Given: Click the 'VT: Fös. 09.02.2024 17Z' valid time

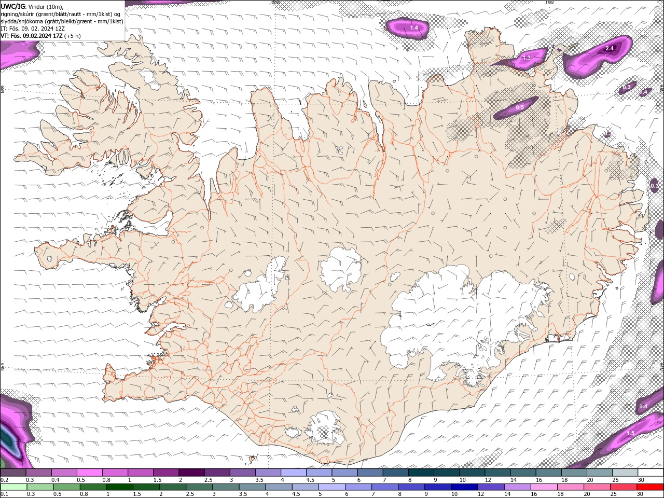Looking at the screenshot, I should click(32, 36).
